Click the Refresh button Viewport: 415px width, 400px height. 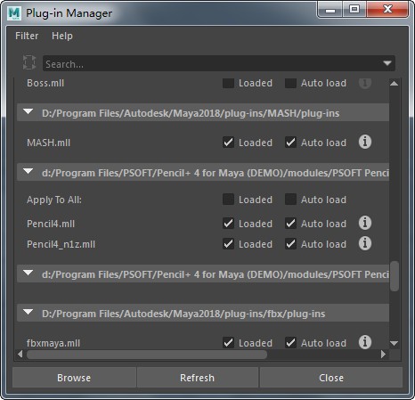pos(198,378)
